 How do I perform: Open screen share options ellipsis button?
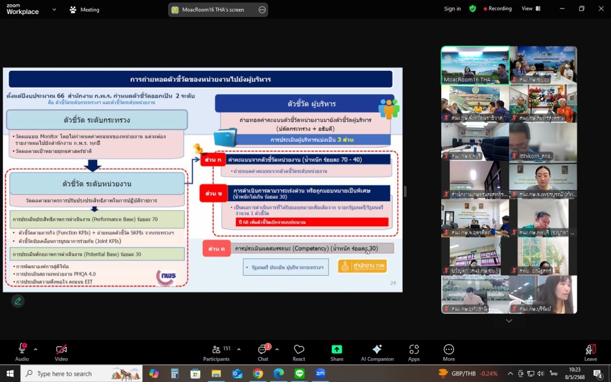[x=262, y=10]
